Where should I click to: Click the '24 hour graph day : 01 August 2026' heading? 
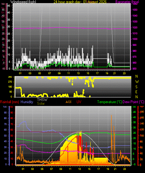[x=80, y=2]
